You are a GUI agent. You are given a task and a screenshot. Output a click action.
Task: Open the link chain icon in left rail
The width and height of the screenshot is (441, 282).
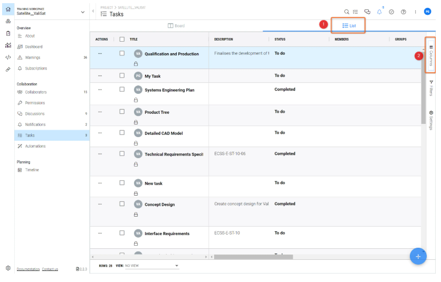pos(8,69)
